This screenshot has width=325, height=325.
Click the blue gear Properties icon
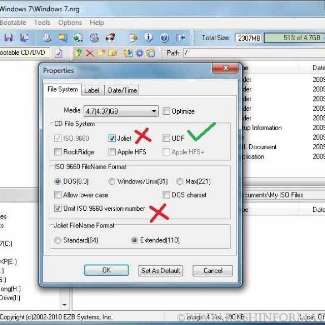pyautogui.click(x=140, y=53)
